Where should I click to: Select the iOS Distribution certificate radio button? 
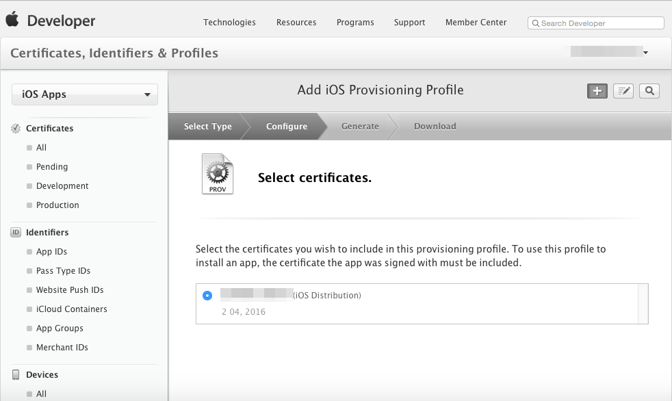coord(207,296)
